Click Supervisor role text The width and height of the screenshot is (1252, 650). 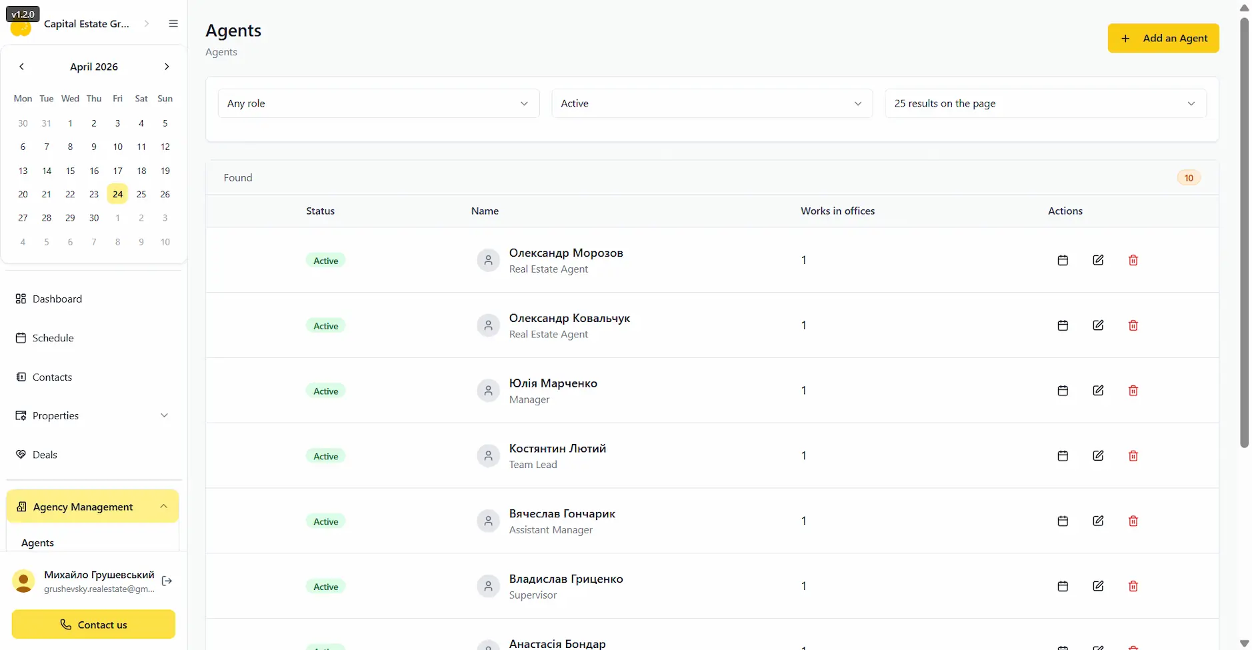point(533,595)
